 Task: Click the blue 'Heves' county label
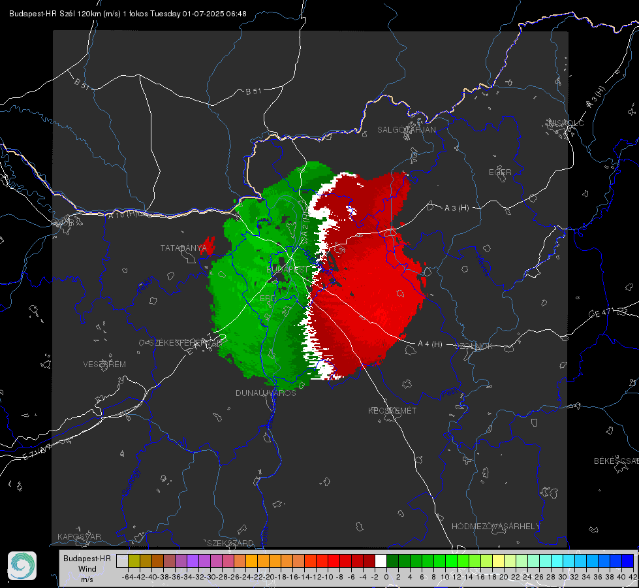point(483,266)
